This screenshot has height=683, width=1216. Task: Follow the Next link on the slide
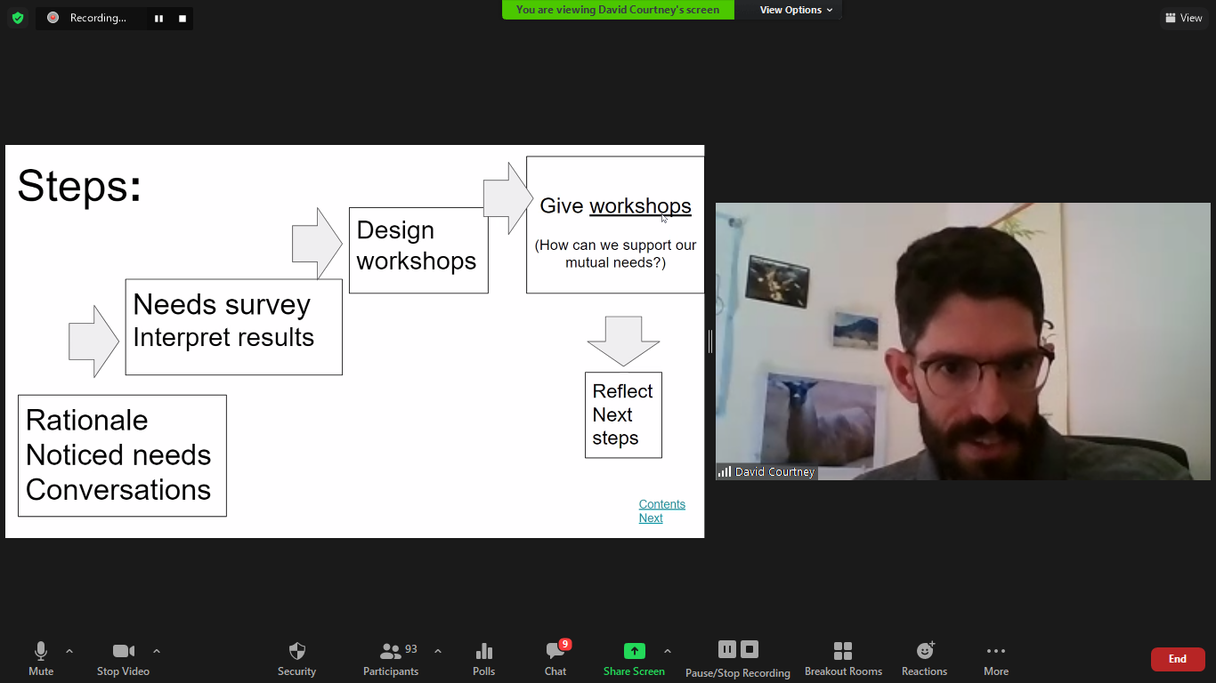[651, 518]
